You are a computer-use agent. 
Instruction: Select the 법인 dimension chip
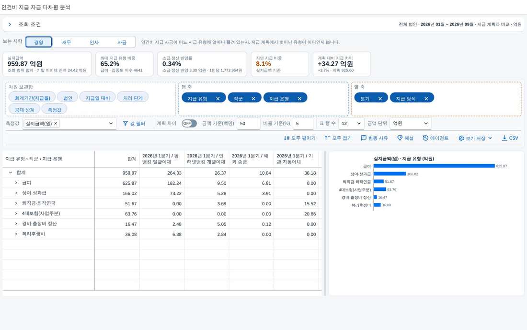point(68,98)
